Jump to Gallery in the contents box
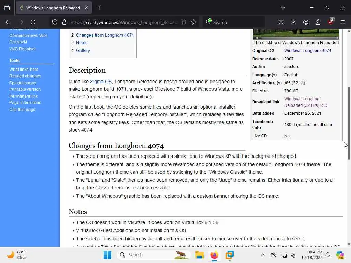Viewport: 351px width, 263px height. pos(83,51)
